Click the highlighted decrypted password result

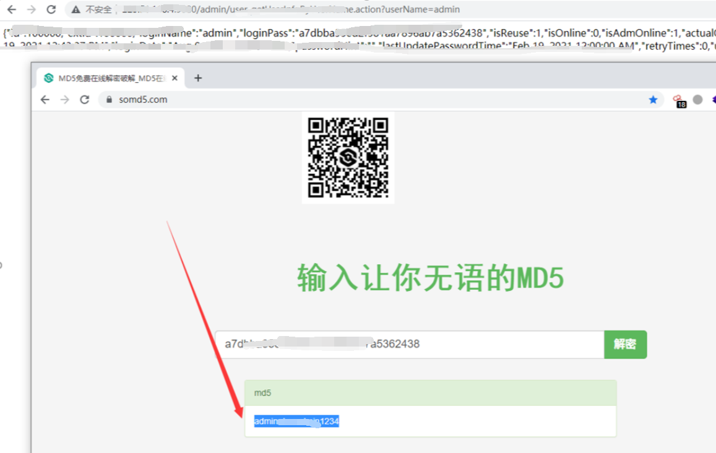tap(296, 421)
